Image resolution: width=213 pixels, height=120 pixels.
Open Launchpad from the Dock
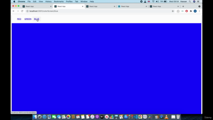[x=40, y=117]
